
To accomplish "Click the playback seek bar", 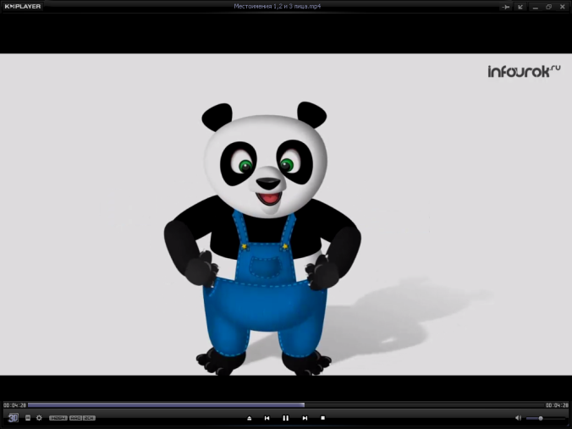I will pyautogui.click(x=286, y=405).
